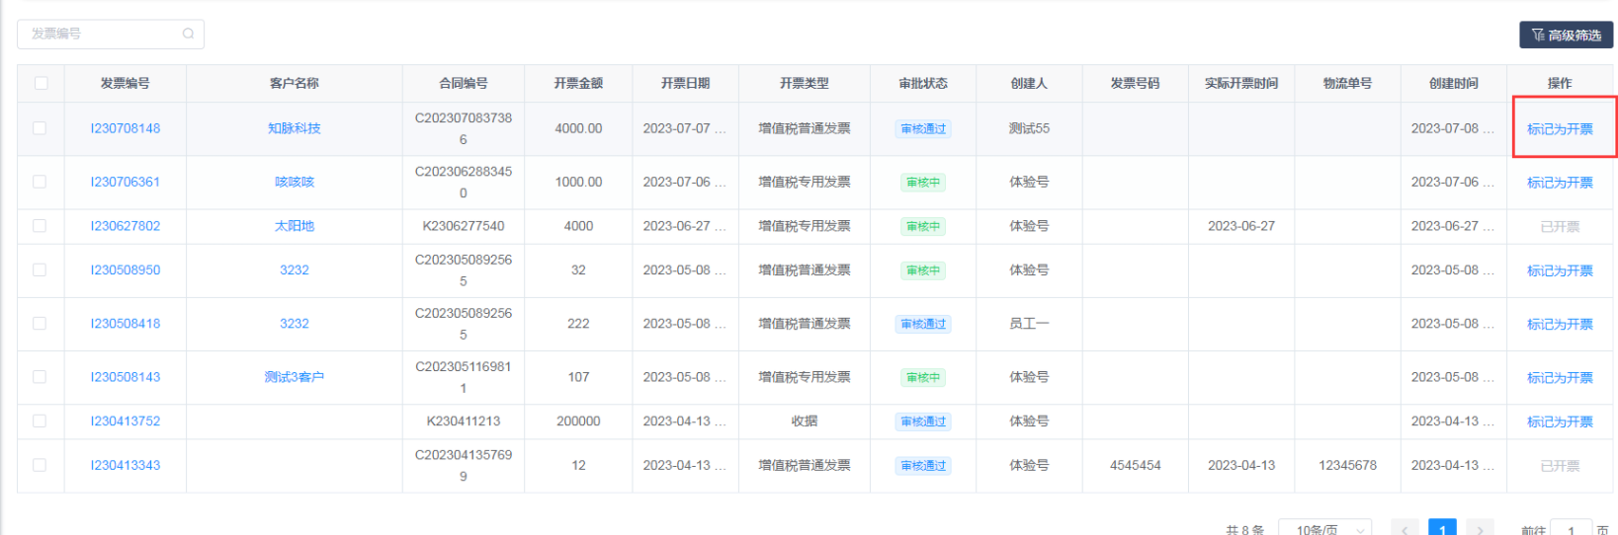1618x535 pixels.
Task: Go to previous page arrow in pagination
Action: tap(1405, 528)
